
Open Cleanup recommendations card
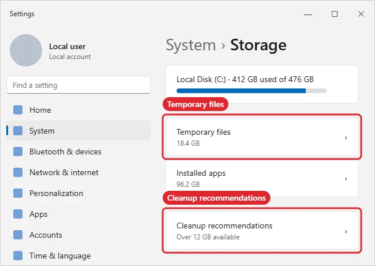pos(262,231)
